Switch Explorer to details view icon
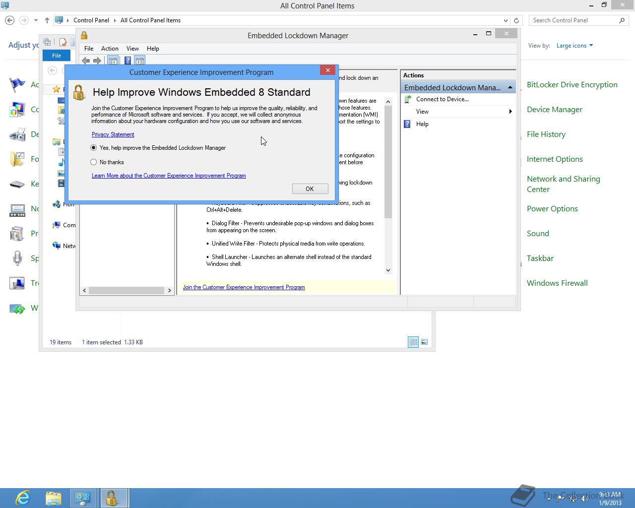The width and height of the screenshot is (635, 508). [413, 342]
